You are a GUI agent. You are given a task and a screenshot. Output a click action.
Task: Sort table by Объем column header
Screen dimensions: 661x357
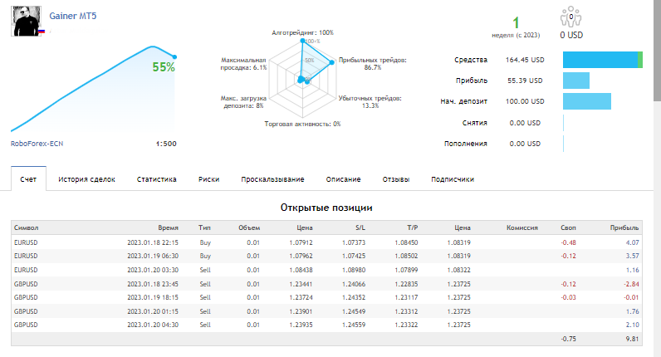click(x=249, y=227)
